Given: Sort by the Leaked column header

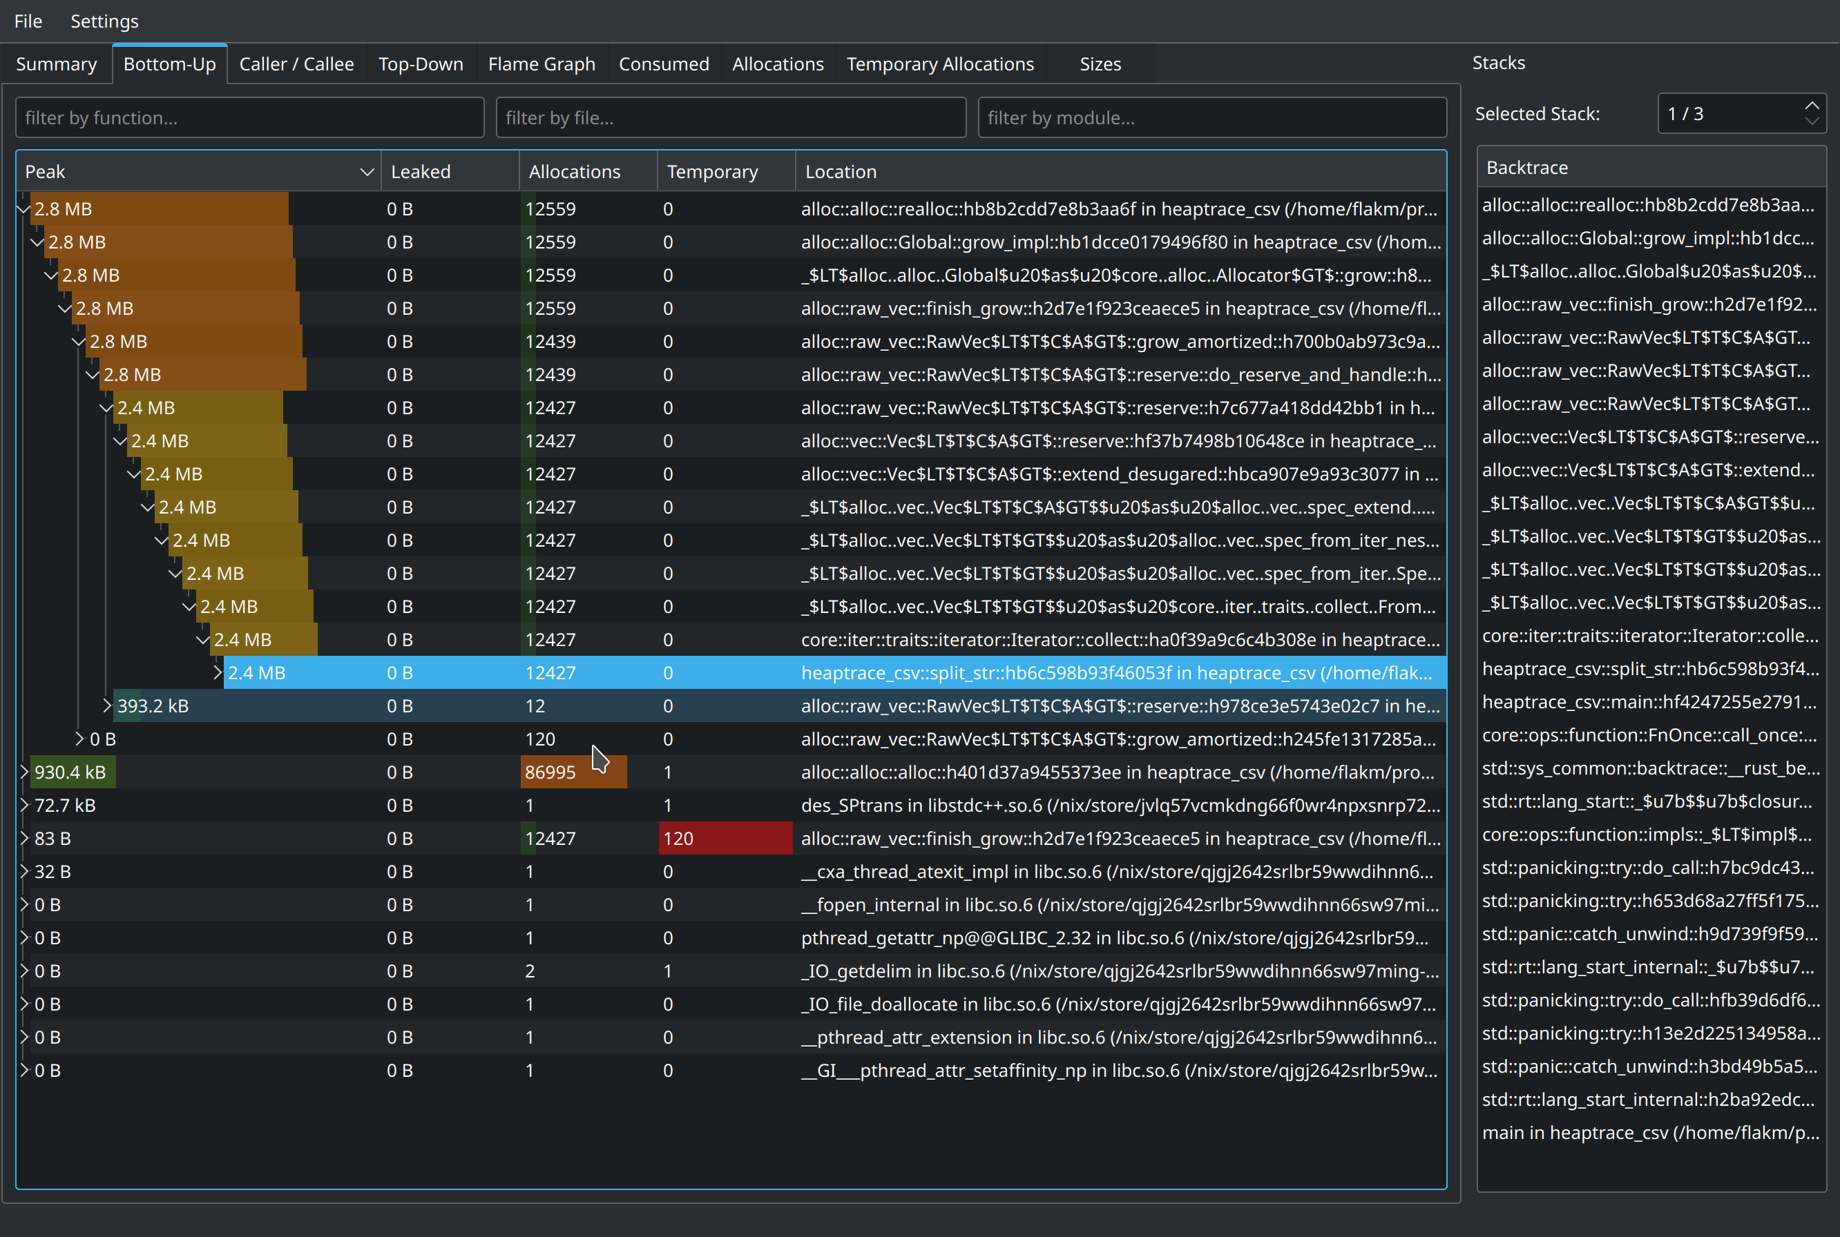Looking at the screenshot, I should [x=450, y=171].
